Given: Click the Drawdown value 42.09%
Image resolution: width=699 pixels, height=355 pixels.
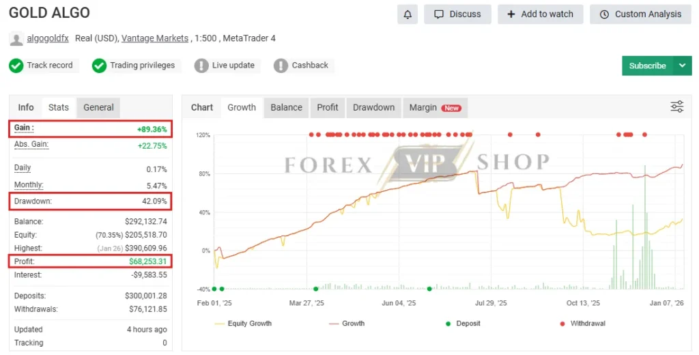Looking at the screenshot, I should (x=154, y=201).
